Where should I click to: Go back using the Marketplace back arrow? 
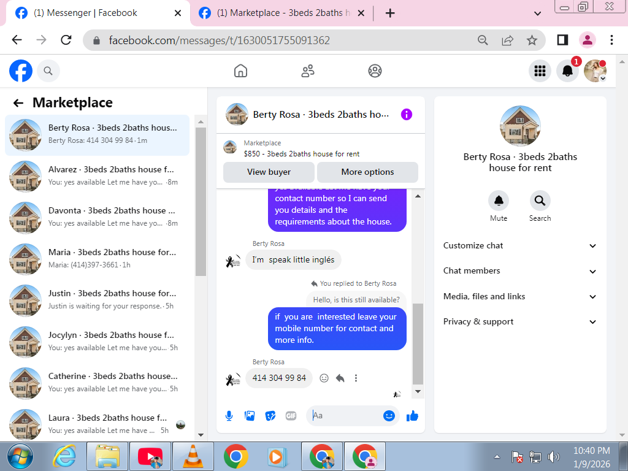tap(18, 103)
